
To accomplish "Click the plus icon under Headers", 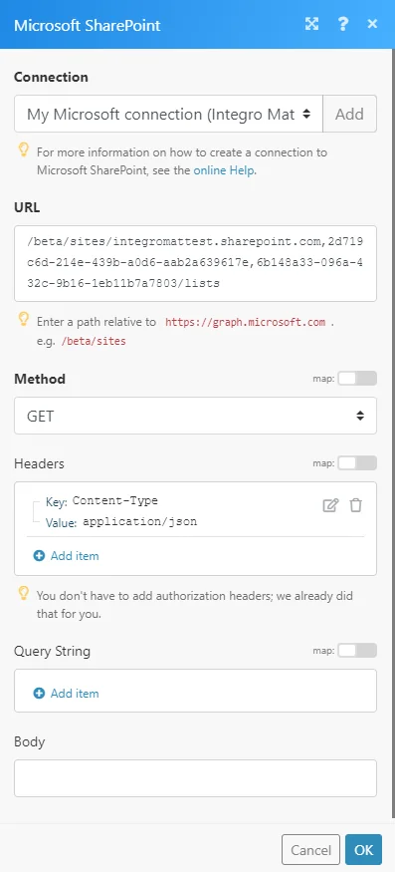I will 39,555.
